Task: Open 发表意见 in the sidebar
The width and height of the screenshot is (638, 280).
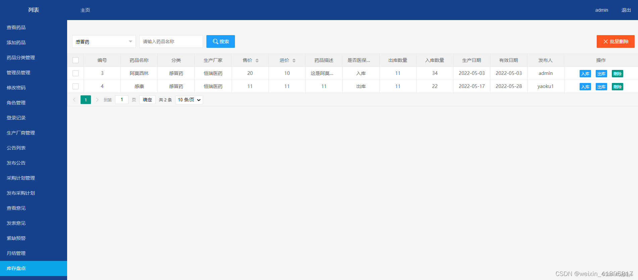Action: tap(34, 223)
